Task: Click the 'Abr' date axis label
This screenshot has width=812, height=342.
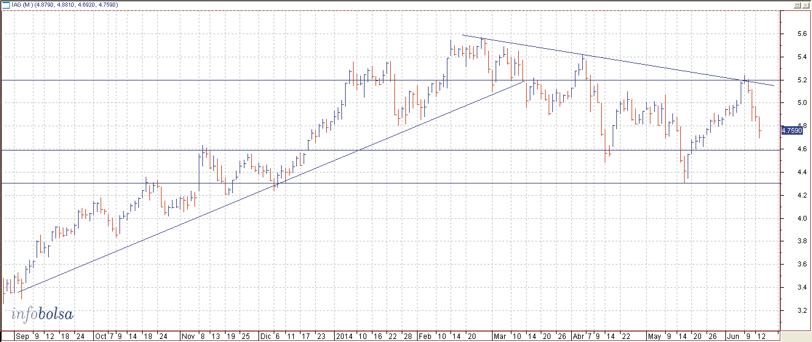Action: click(x=579, y=336)
